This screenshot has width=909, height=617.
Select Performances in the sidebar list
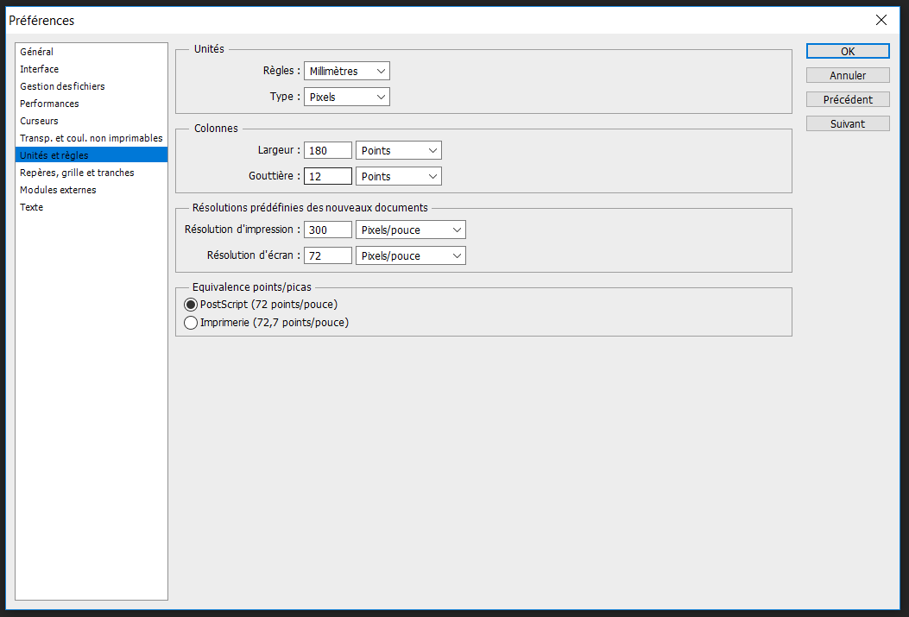pyautogui.click(x=49, y=104)
